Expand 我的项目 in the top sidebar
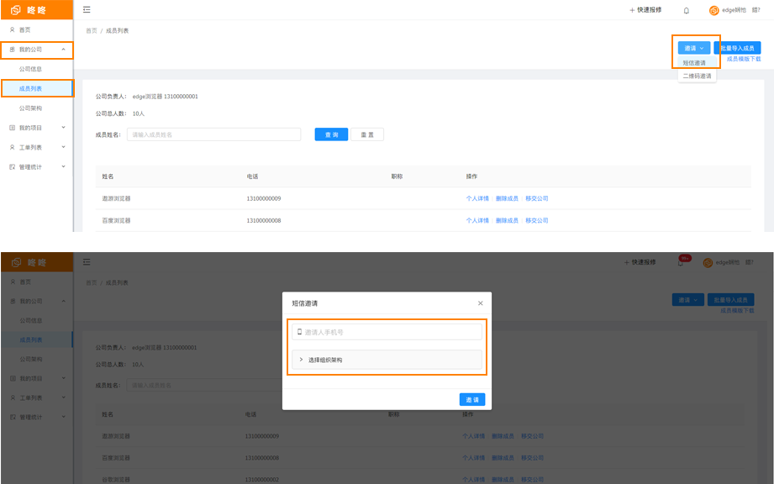 pos(37,128)
